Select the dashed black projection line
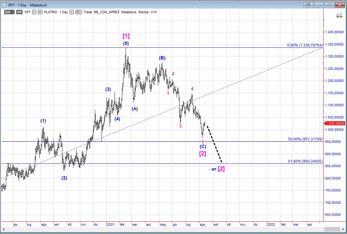Viewport: 347px width, 234px height. pyautogui.click(x=214, y=143)
